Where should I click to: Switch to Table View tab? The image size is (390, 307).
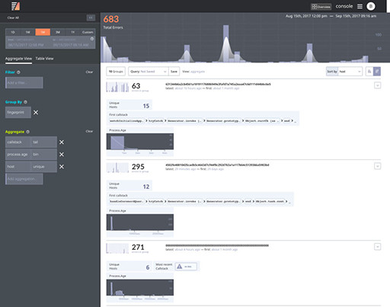tap(44, 59)
